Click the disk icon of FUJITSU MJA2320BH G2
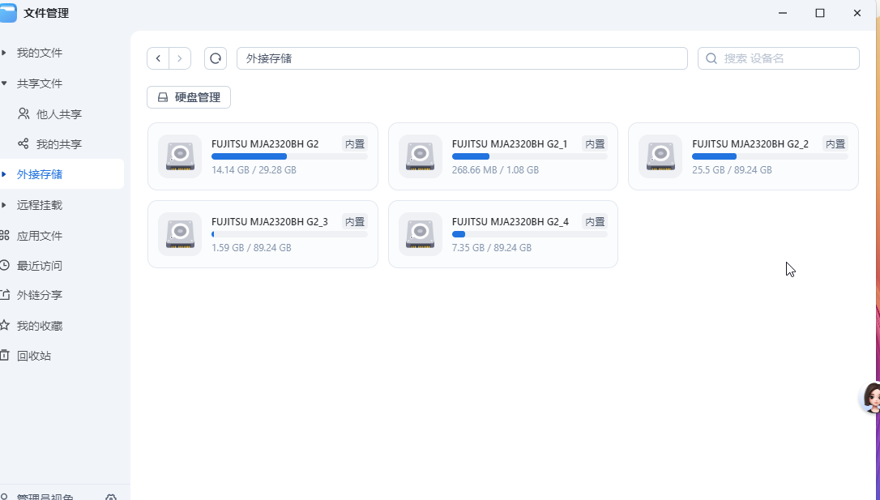This screenshot has height=500, width=880. [x=180, y=156]
